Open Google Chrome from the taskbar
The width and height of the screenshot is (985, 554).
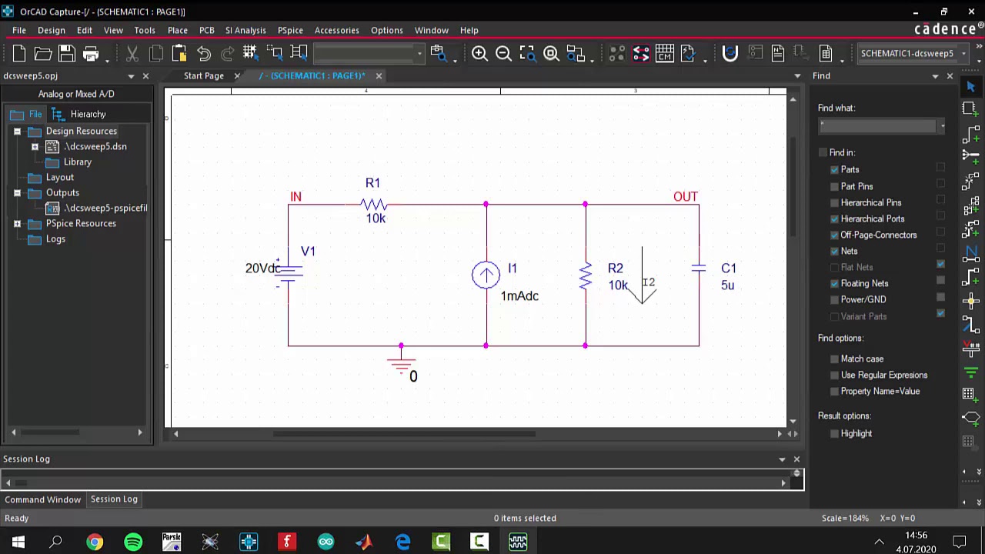[x=95, y=542]
